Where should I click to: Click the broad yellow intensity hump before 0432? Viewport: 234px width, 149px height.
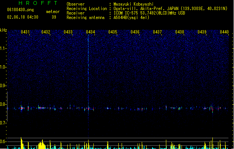pos(42,145)
